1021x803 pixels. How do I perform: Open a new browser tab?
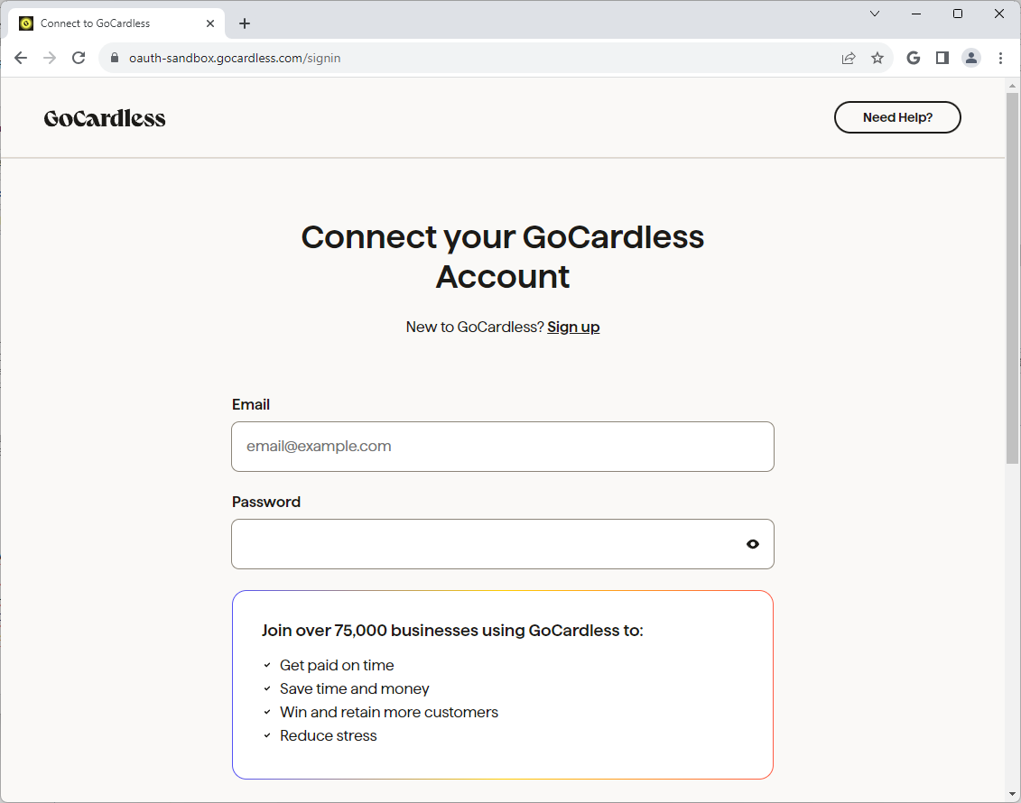[244, 23]
